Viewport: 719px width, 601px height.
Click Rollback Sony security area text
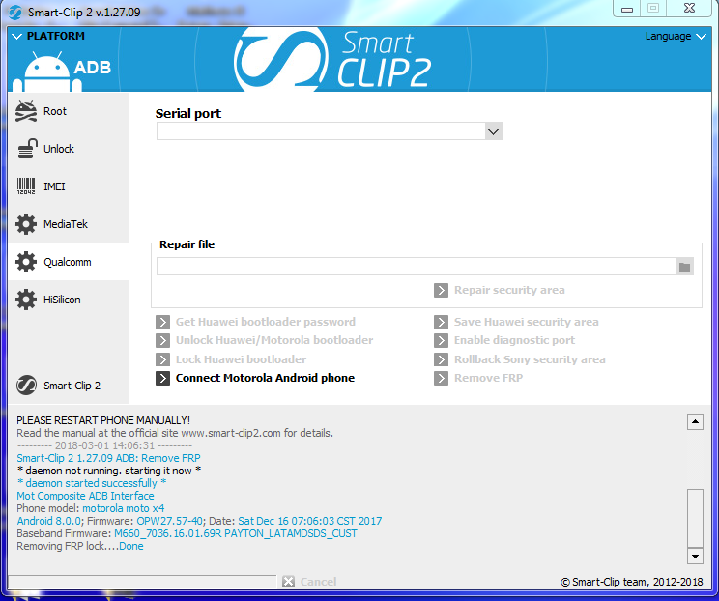pyautogui.click(x=530, y=359)
